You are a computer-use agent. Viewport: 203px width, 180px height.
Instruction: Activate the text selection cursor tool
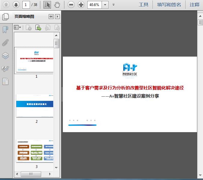click(x=47, y=5)
